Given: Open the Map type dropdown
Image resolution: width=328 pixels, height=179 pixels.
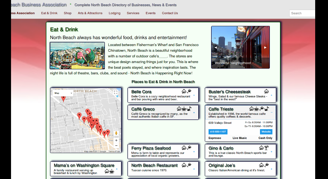Looking at the screenshot, I should click(63, 93).
